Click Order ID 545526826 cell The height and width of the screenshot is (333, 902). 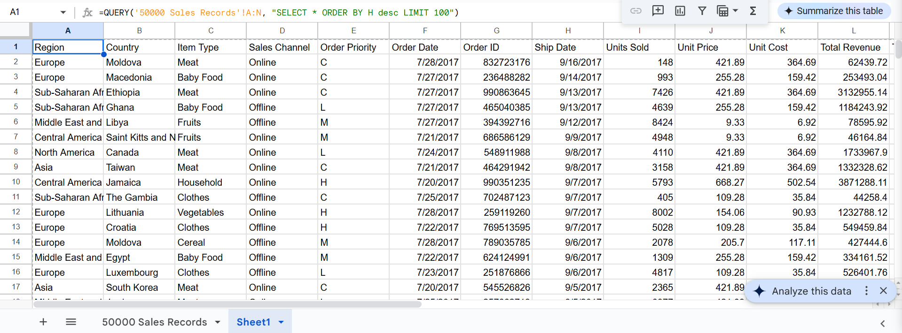496,287
